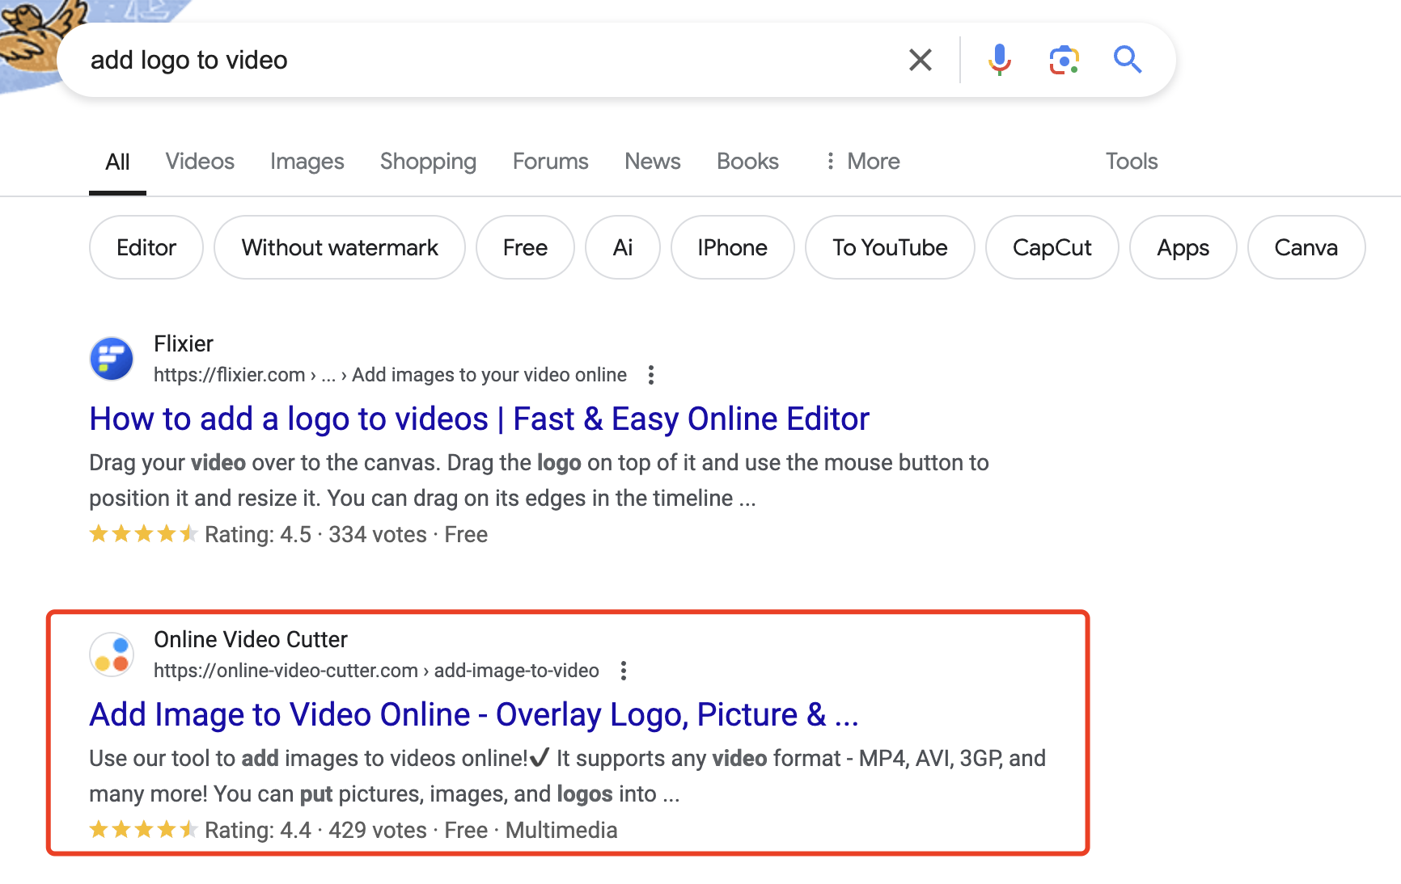Select the News tab
Image resolution: width=1401 pixels, height=884 pixels.
click(x=653, y=162)
